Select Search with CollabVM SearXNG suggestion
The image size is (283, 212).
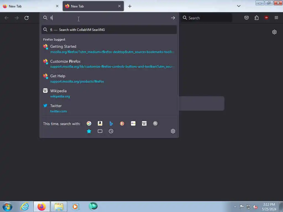tap(109, 30)
